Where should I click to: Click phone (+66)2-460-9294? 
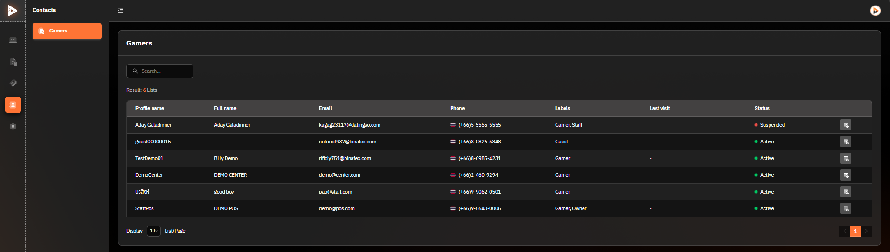tap(478, 175)
